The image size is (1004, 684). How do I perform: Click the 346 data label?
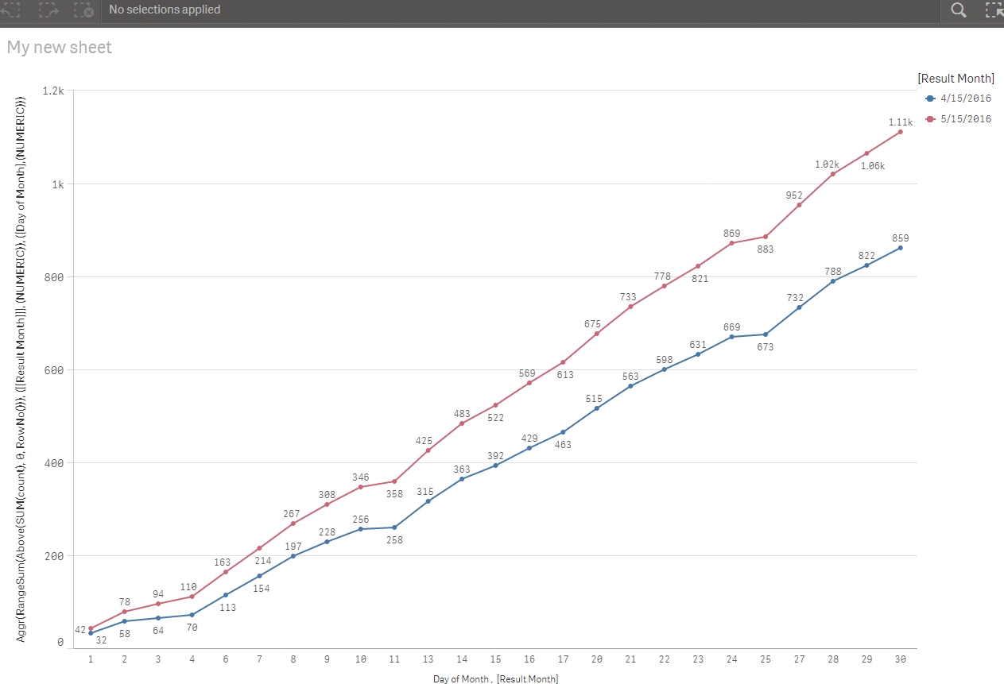[x=361, y=477]
